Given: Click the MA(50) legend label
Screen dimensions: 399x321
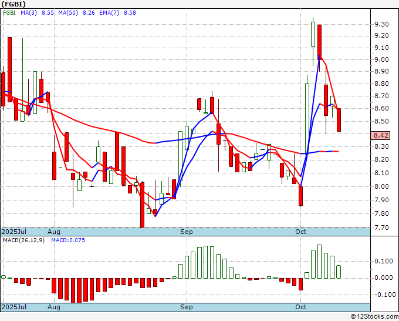Looking at the screenshot, I should (68, 13).
